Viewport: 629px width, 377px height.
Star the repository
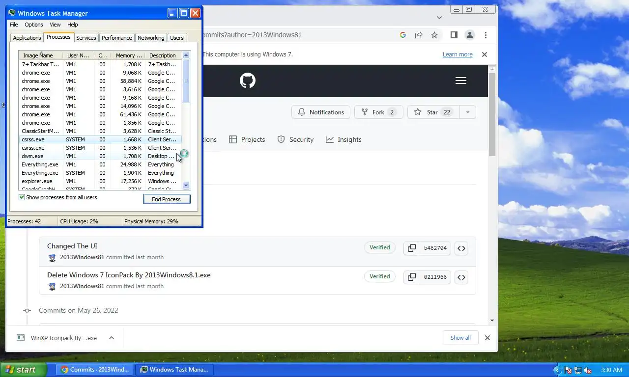point(433,112)
